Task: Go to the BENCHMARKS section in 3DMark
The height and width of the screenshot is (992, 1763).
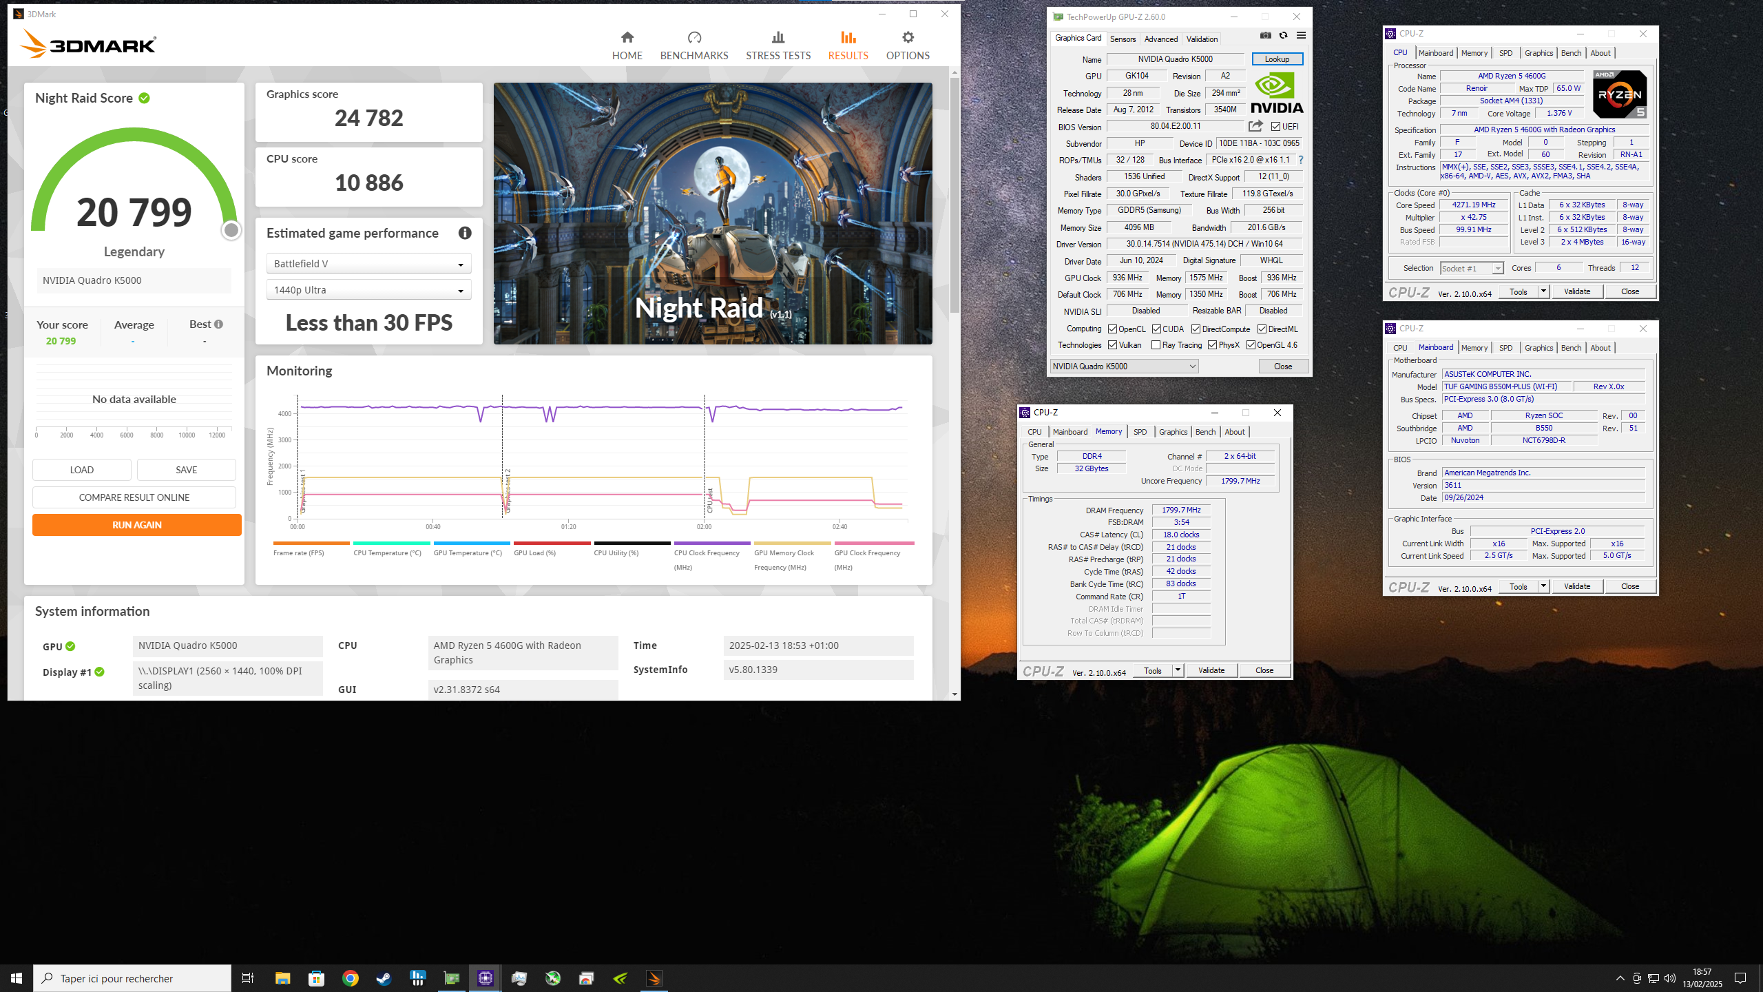Action: [x=693, y=45]
